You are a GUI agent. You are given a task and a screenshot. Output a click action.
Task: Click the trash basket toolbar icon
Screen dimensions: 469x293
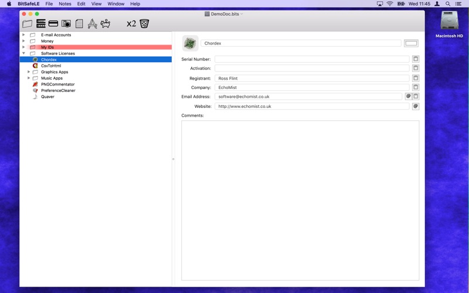pos(144,23)
